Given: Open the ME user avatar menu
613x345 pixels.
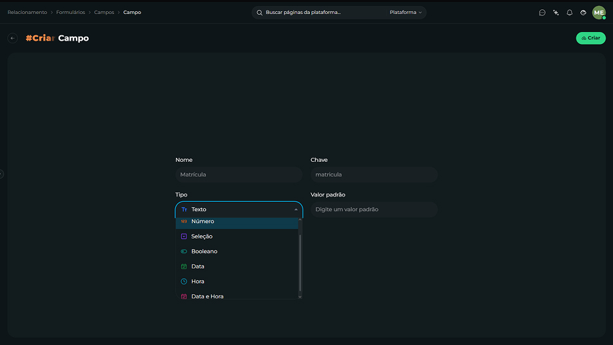Looking at the screenshot, I should tap(598, 13).
